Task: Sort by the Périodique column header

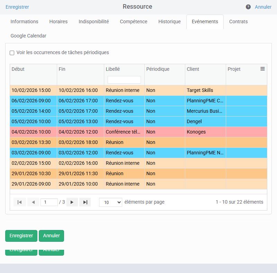Action: (158, 69)
